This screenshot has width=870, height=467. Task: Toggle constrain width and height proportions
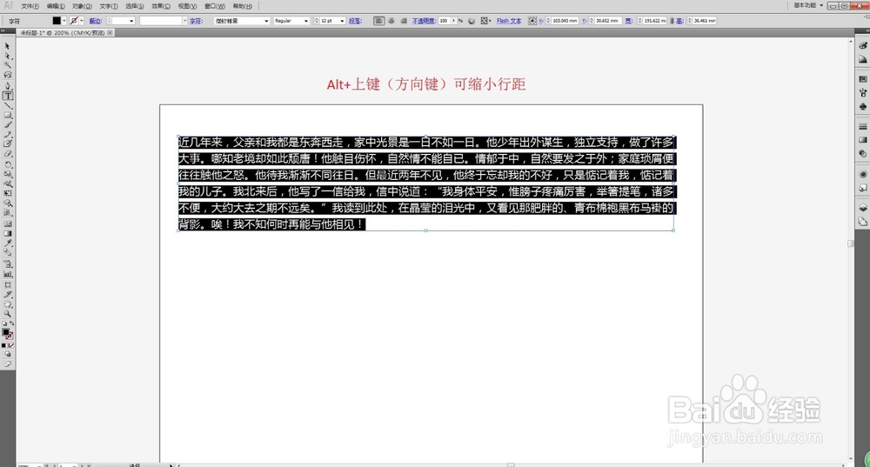672,21
